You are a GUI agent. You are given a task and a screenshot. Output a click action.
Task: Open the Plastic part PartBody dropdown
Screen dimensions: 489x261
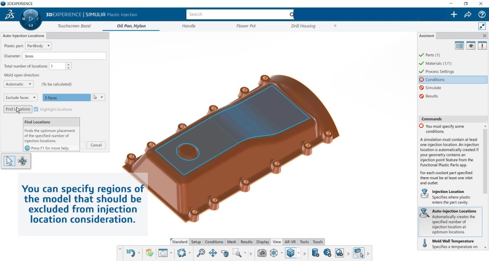point(38,46)
